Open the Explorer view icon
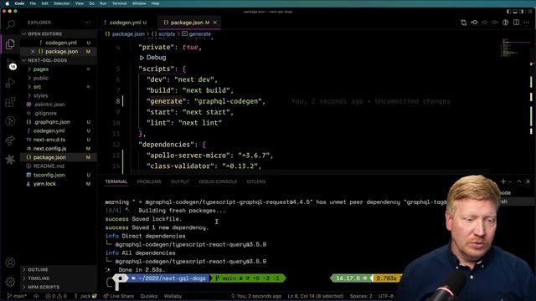 (10, 43)
